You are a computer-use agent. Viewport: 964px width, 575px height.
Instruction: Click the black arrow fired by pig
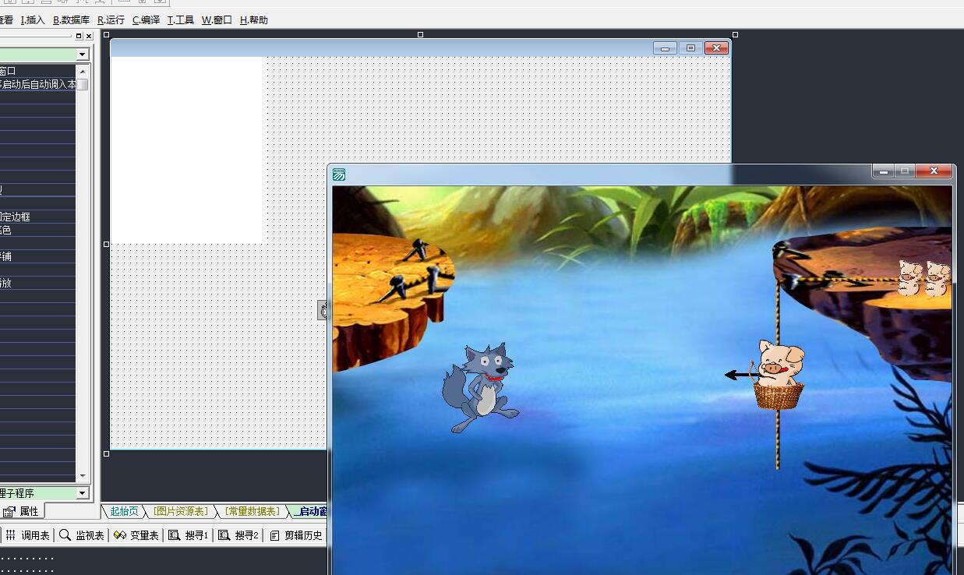(x=741, y=376)
